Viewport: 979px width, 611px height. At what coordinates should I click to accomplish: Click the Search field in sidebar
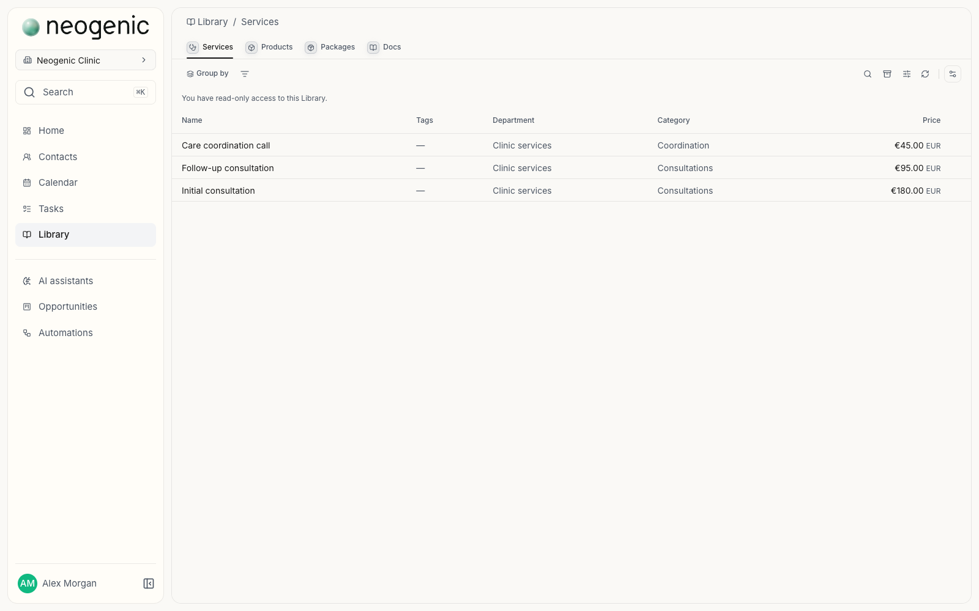click(86, 92)
